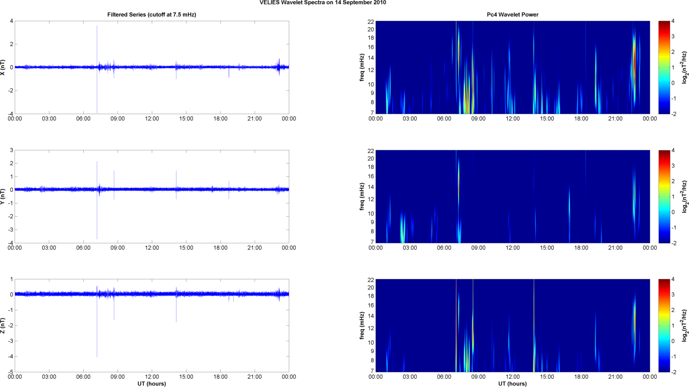Select freq (mHz) label of middle spectrogram
689x387 pixels.
pyautogui.click(x=362, y=196)
